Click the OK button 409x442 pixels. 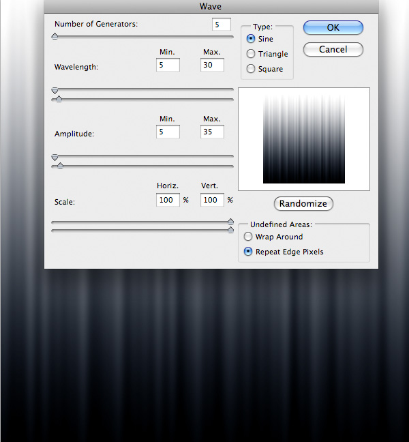click(x=333, y=27)
